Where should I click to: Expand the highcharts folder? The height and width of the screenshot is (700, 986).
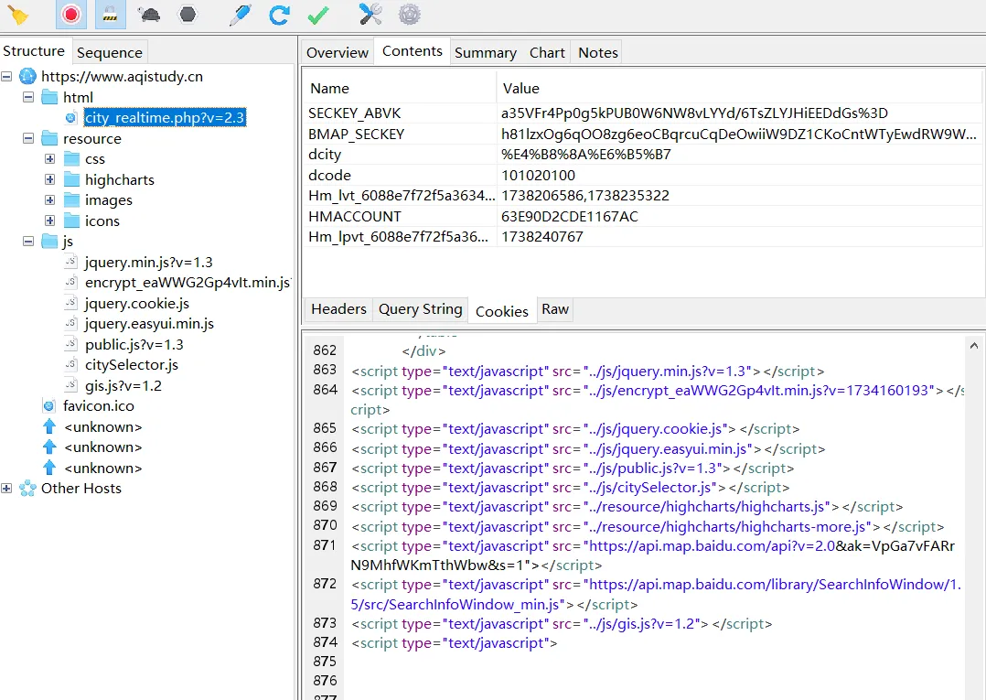point(49,179)
